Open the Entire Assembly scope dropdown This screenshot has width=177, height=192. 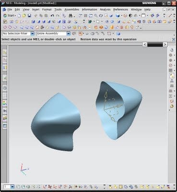point(69,34)
